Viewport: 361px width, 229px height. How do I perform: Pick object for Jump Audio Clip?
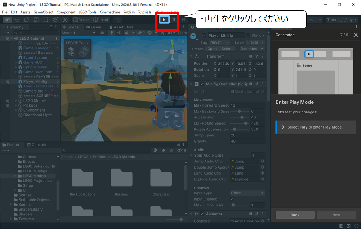pos(262,161)
